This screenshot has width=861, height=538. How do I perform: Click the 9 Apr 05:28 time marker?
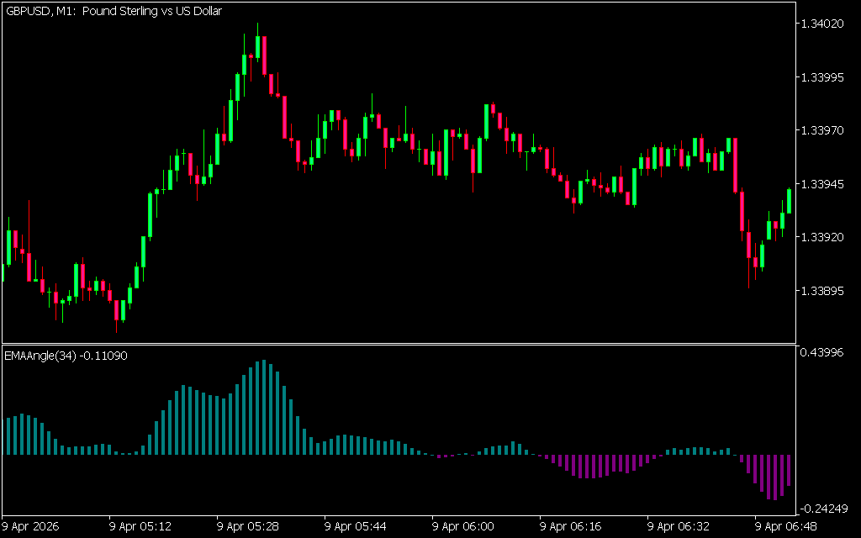tap(248, 527)
